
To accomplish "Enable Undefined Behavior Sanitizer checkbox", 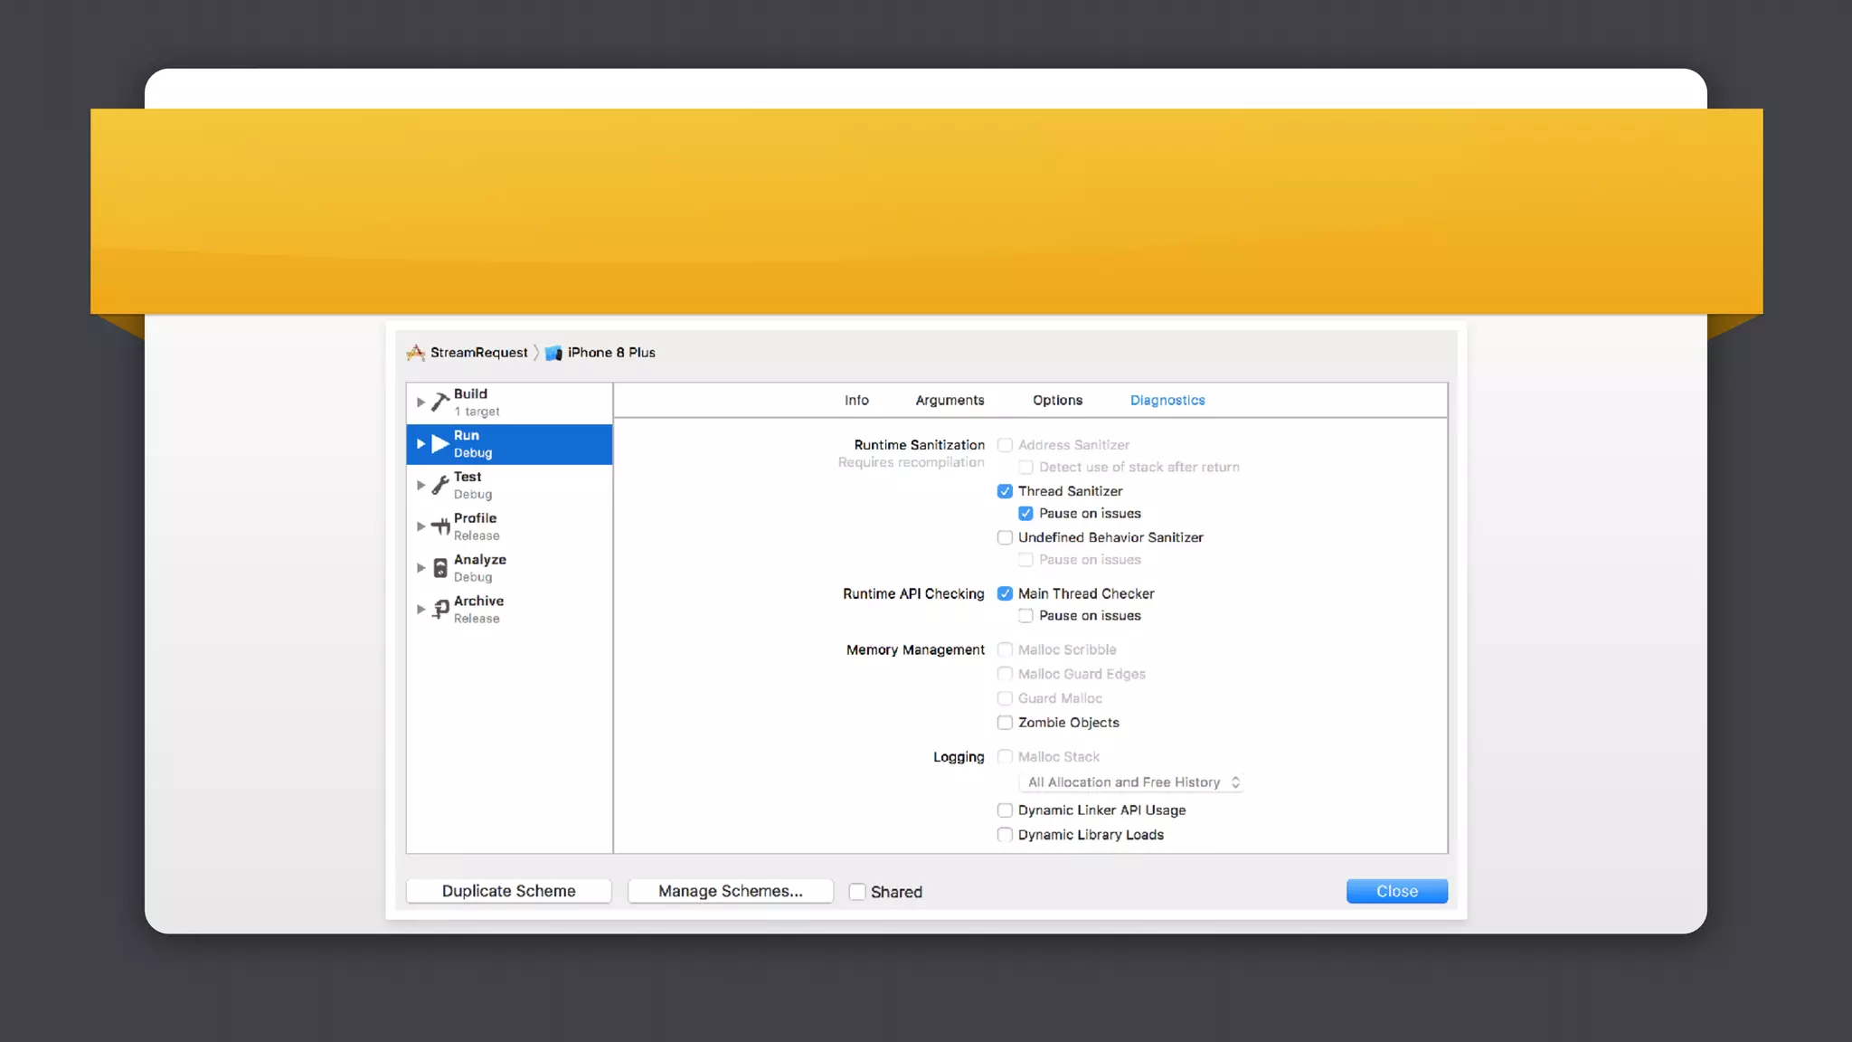I will pyautogui.click(x=1005, y=537).
